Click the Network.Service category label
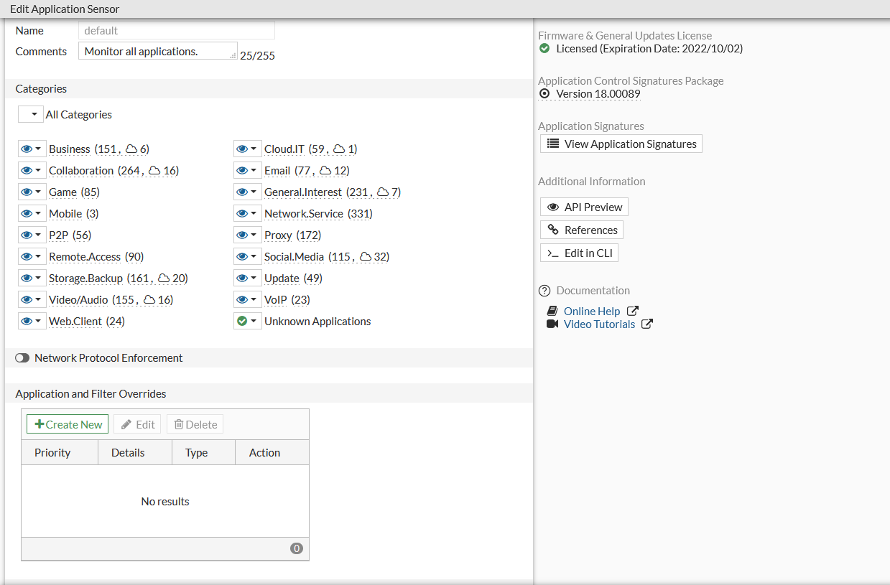Screen dimensions: 890x585 point(303,214)
